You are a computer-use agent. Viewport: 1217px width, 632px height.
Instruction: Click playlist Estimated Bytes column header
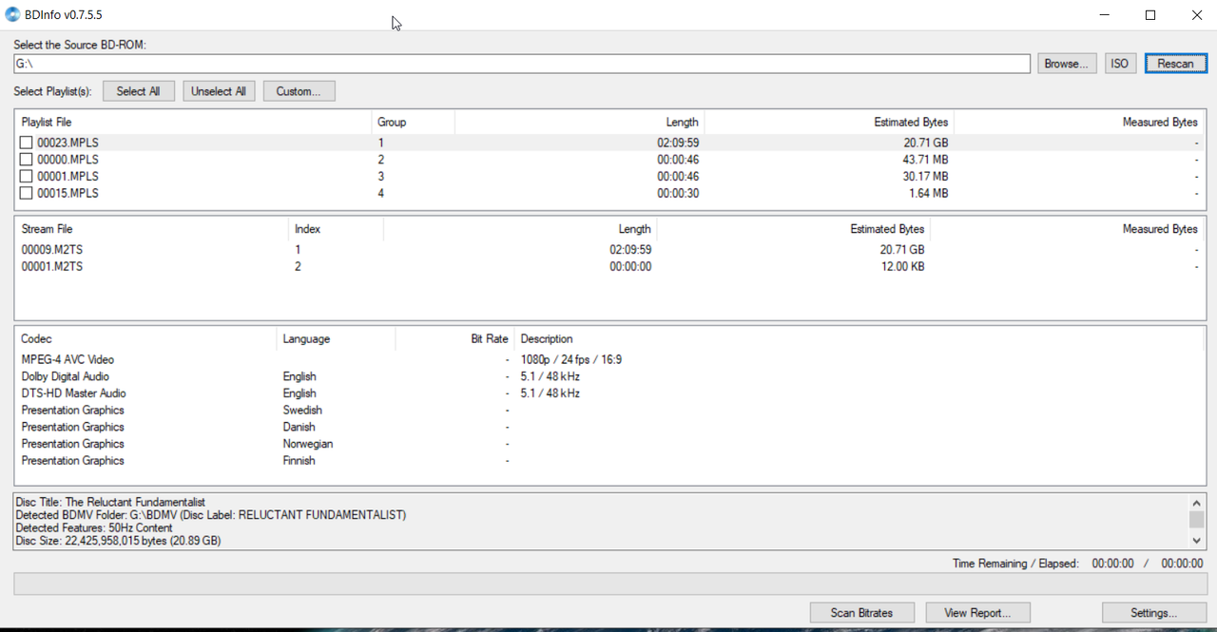coord(829,122)
